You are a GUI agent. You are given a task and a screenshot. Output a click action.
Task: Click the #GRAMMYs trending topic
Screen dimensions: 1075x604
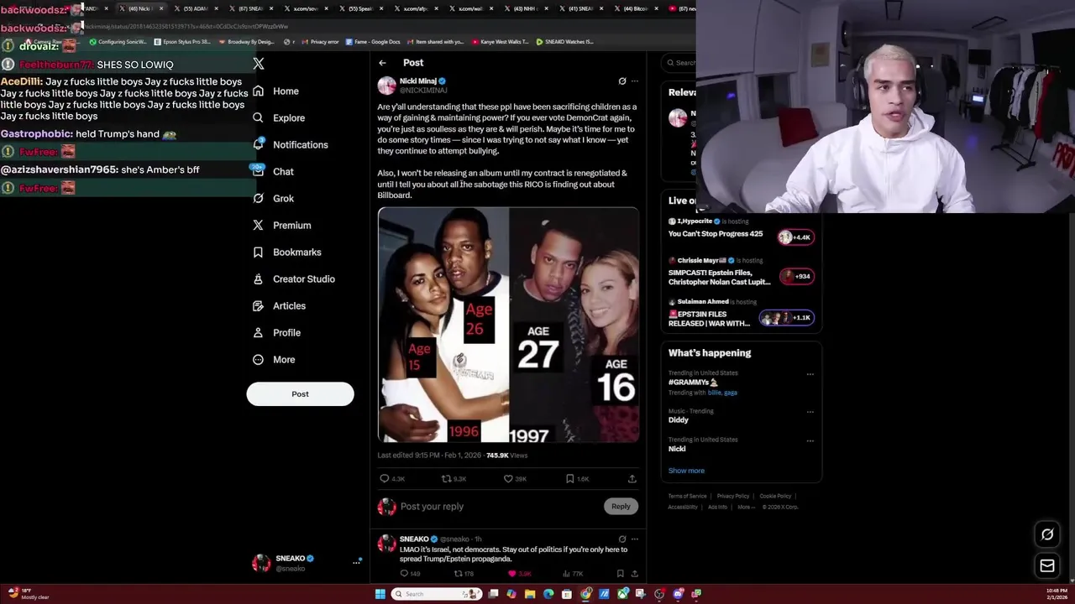693,383
